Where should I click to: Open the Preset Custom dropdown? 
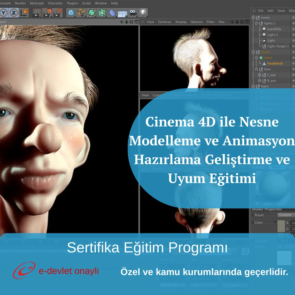pyautogui.click(x=286, y=215)
